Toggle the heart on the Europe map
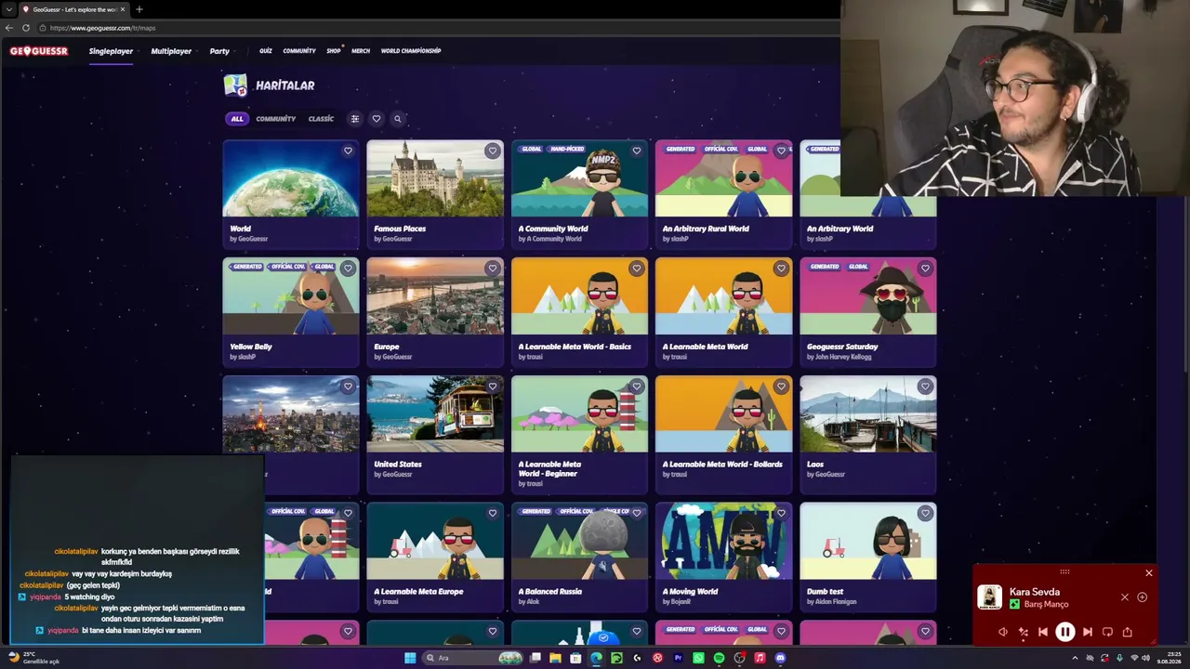Image resolution: width=1190 pixels, height=669 pixels. (x=493, y=269)
